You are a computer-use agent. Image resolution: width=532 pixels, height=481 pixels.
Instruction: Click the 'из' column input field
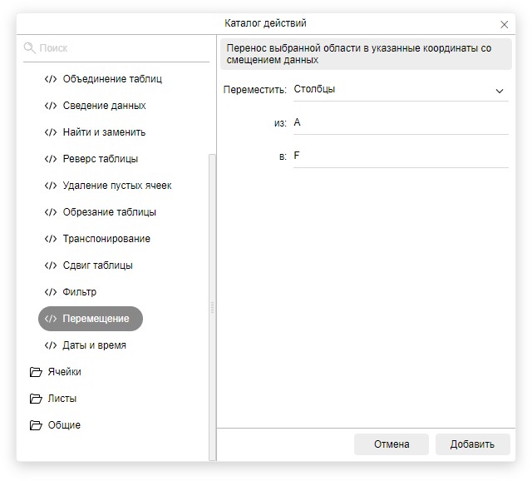pyautogui.click(x=399, y=123)
